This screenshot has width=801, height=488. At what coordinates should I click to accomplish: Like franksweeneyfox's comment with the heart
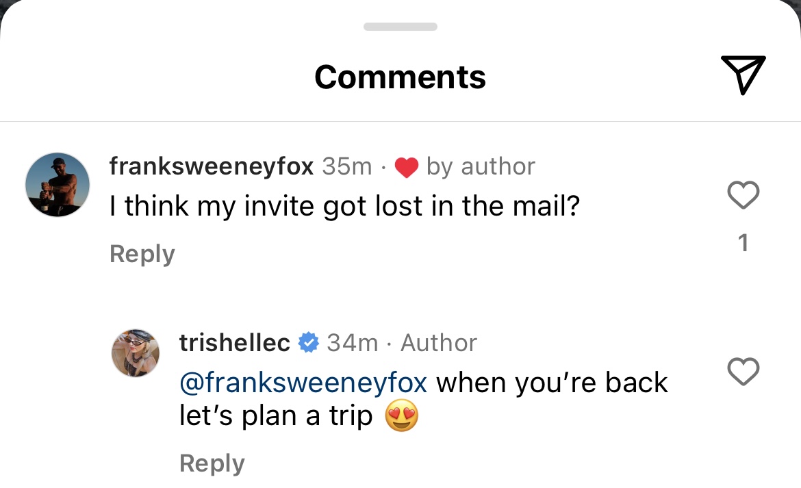click(x=743, y=194)
